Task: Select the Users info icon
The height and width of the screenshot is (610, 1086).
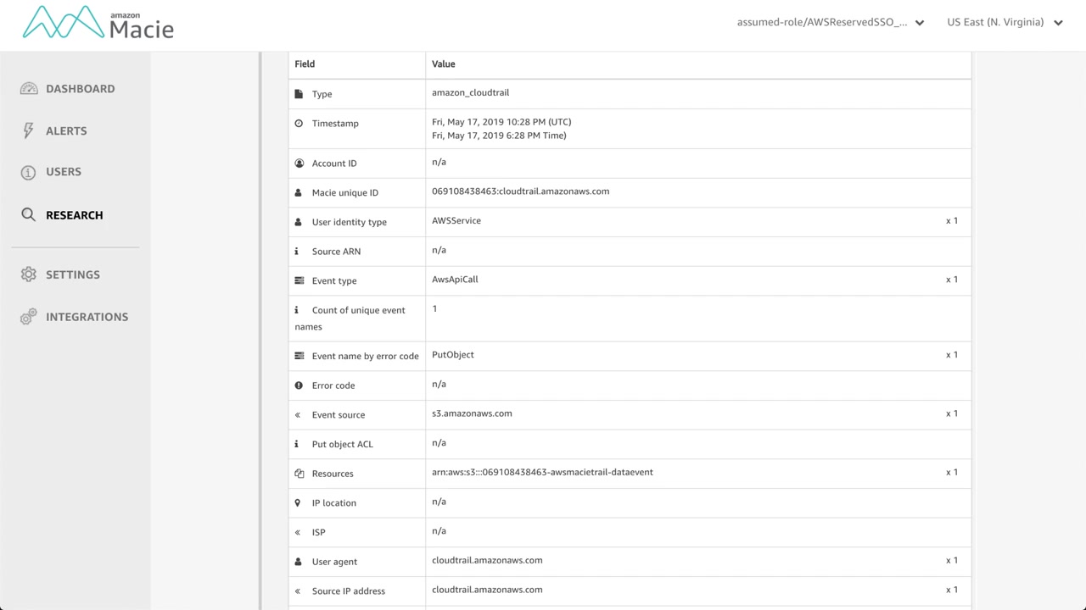Action: pos(29,172)
